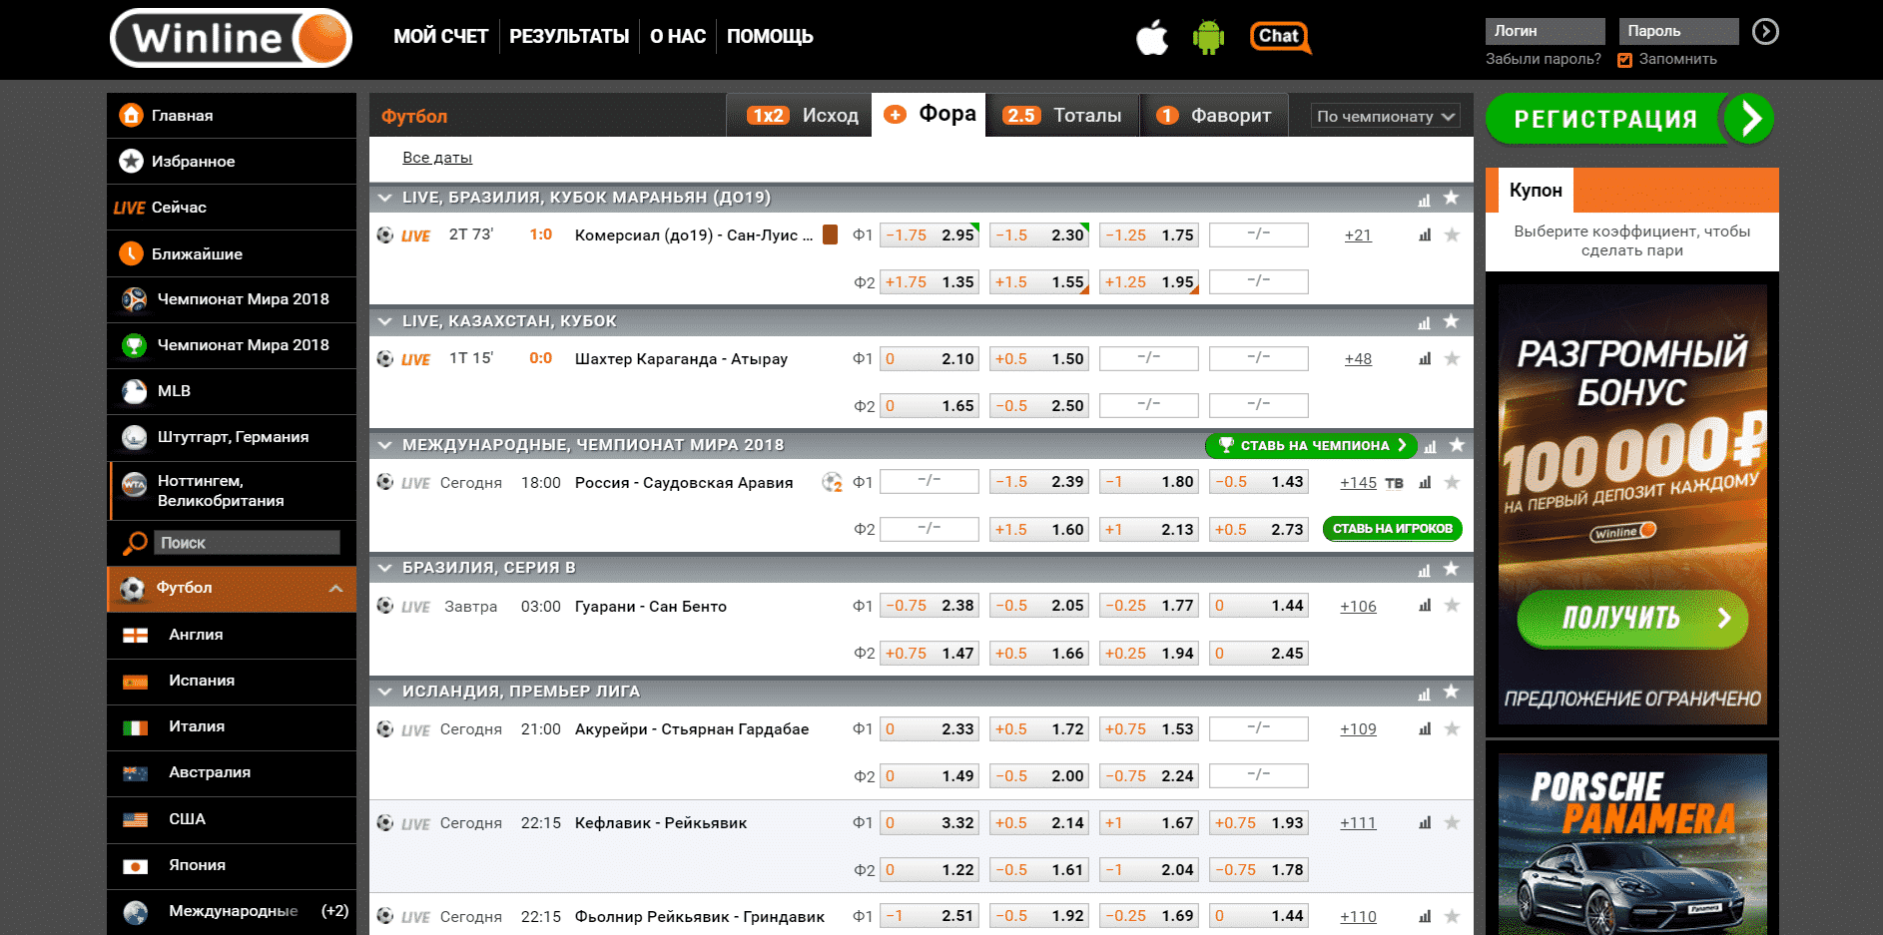Open statistics icon for Шахтер Караганда - Атырау

[x=1425, y=359]
